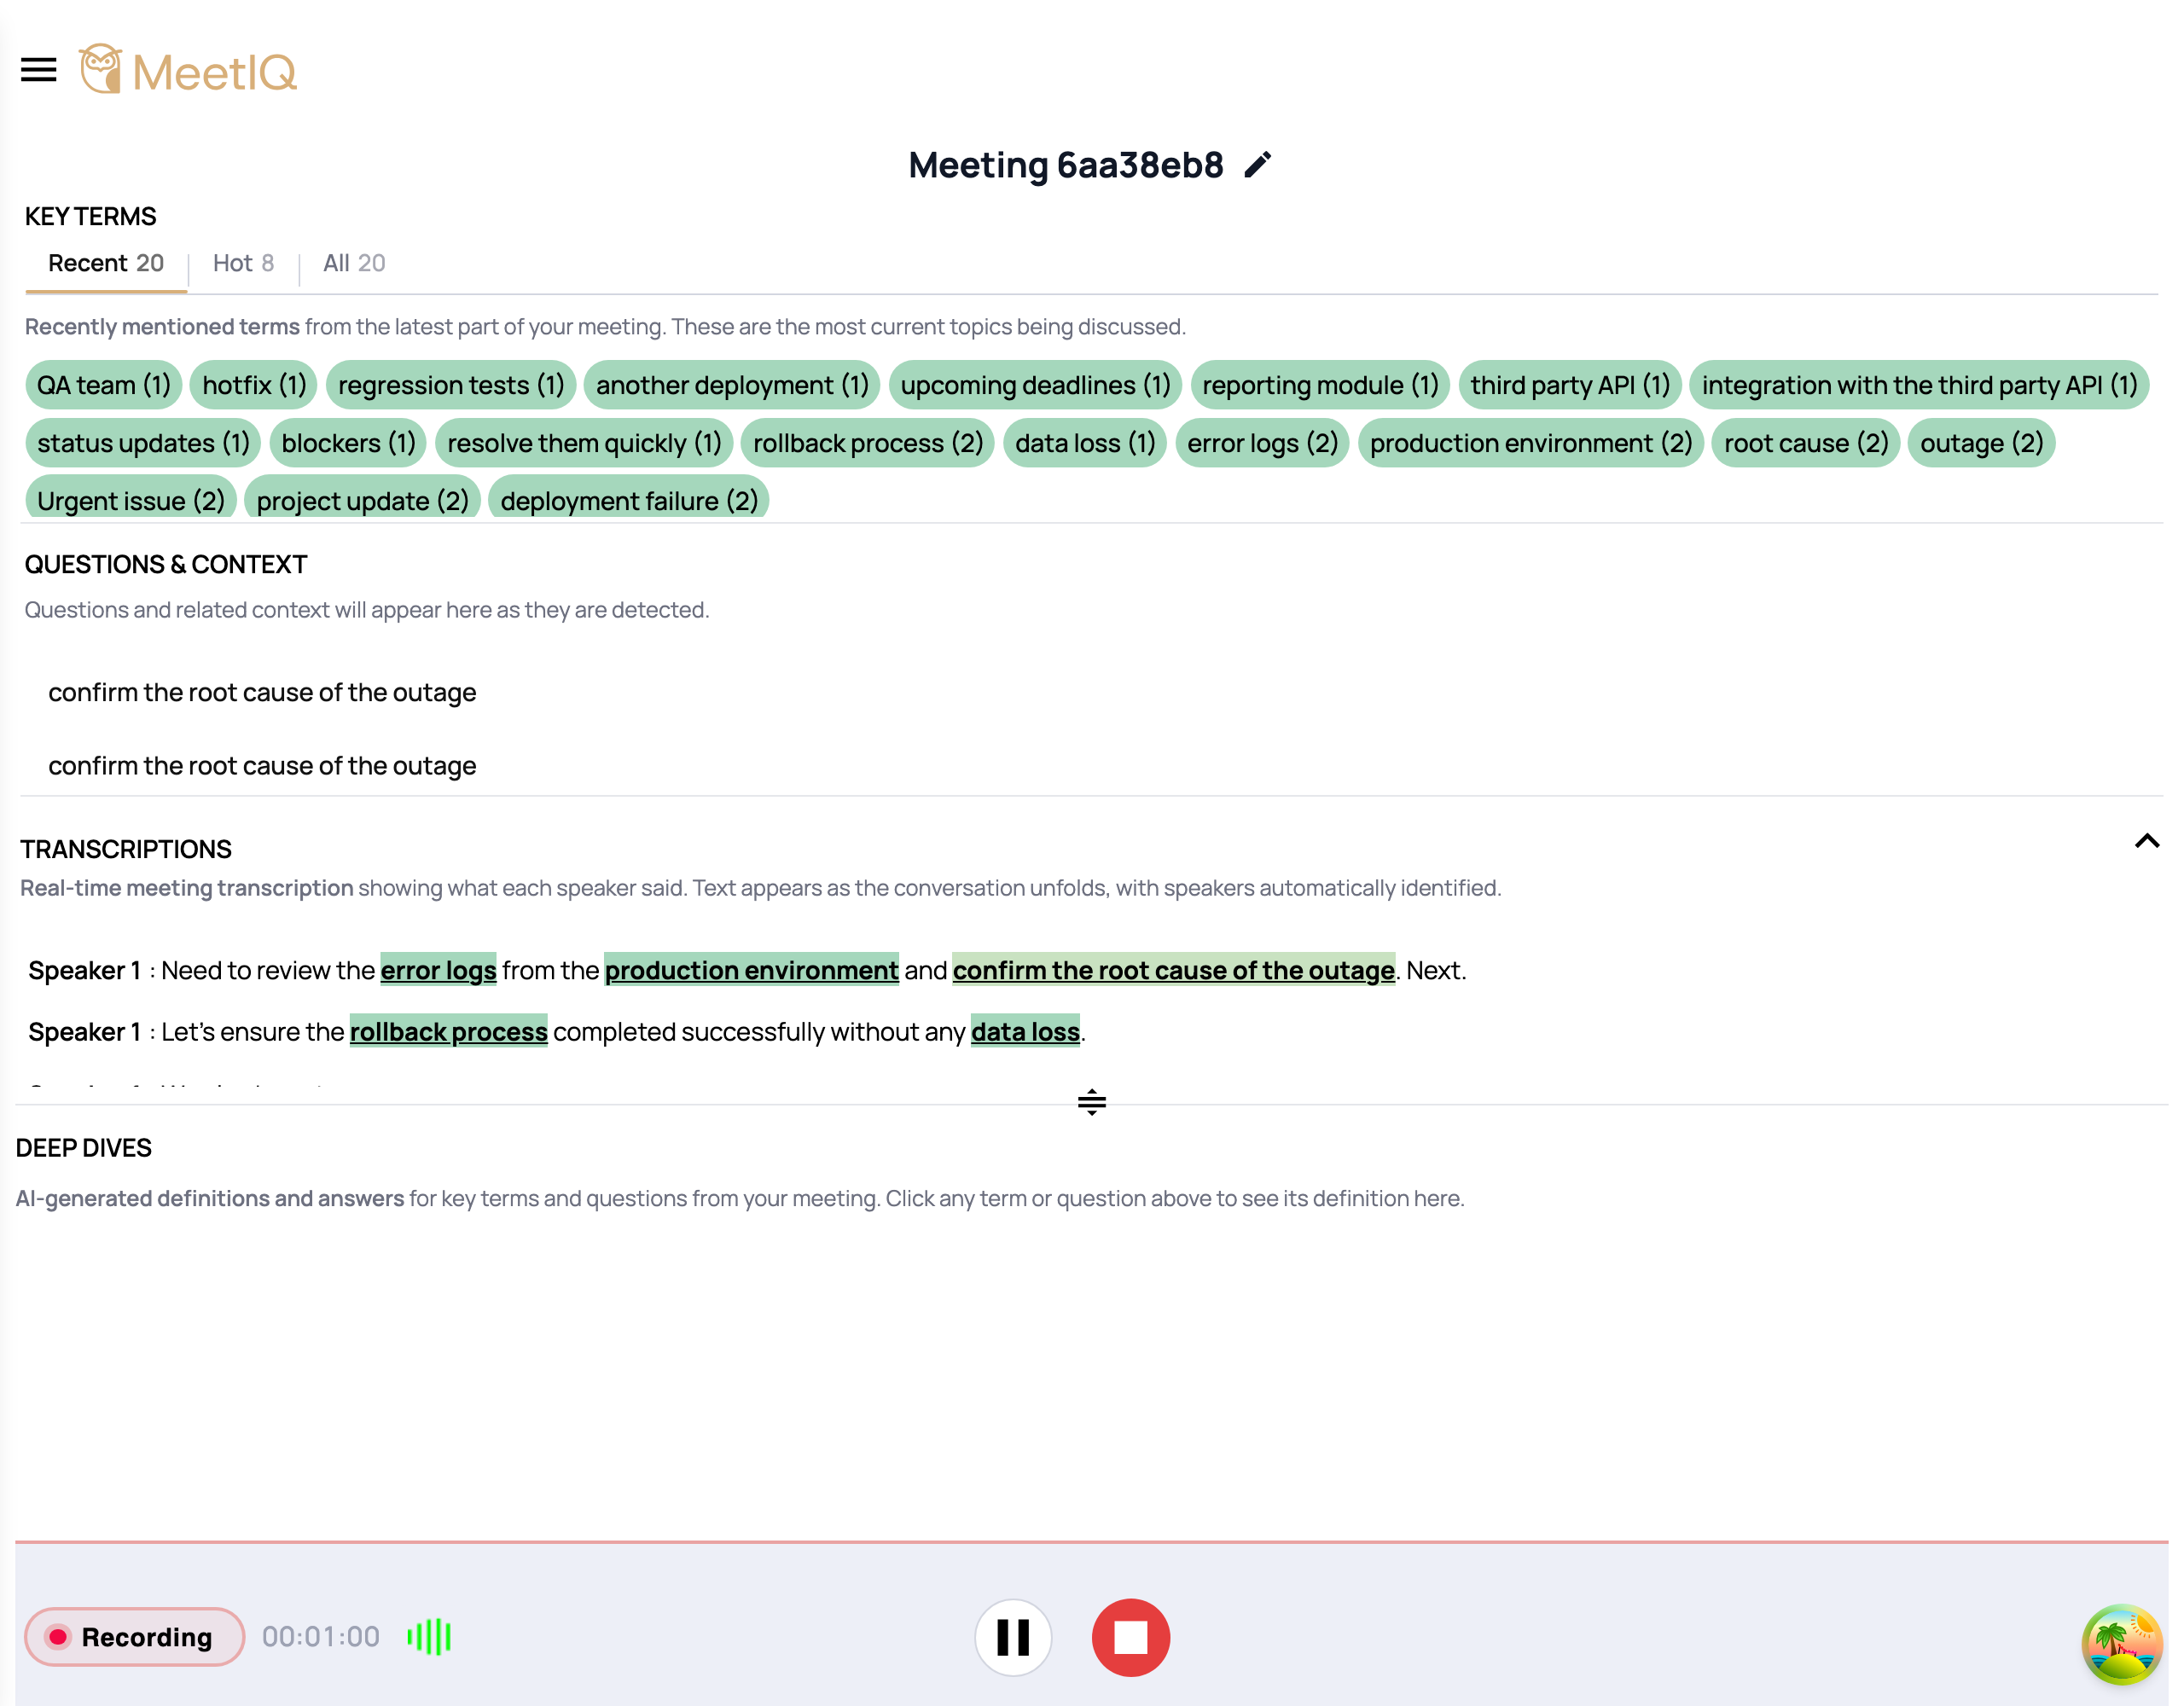Click the Recording status indicator
2184x1706 pixels.
pos(134,1637)
